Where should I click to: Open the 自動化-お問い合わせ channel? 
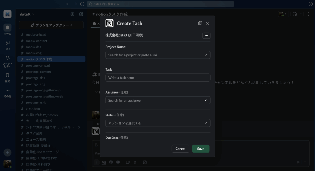51,158
